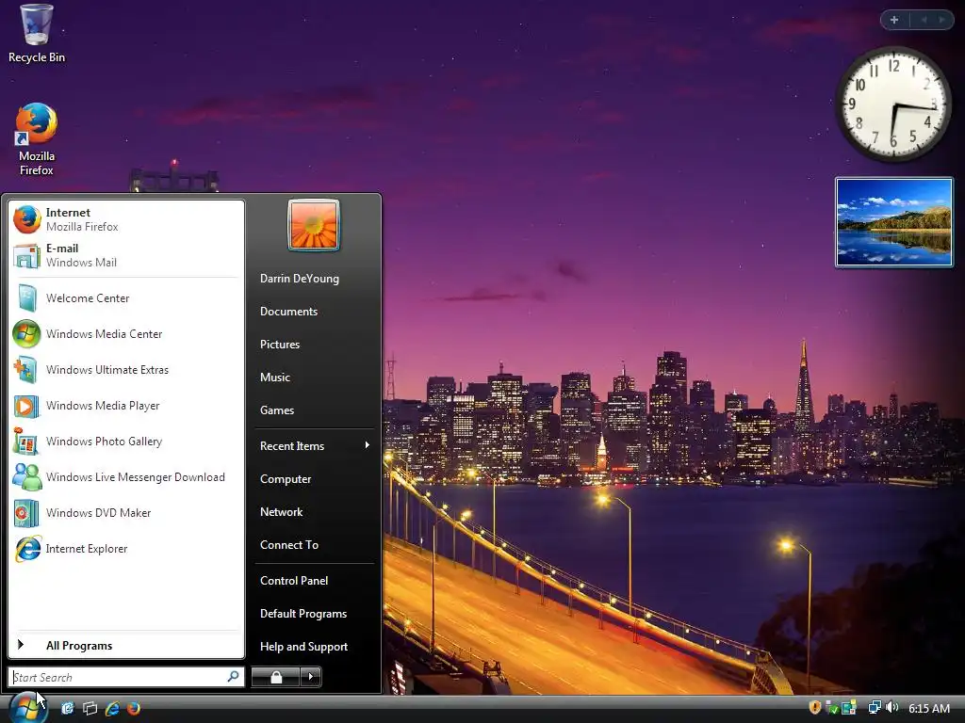Open Darrin DeYoung personal folder
Viewport: 965px width, 723px height.
(315, 279)
